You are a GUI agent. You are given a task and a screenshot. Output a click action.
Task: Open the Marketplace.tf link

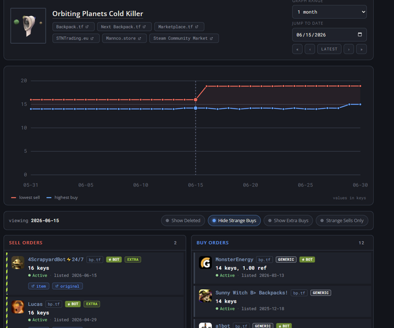click(179, 27)
